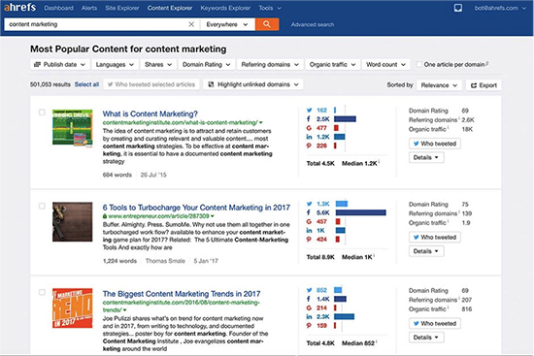
Task: Open the Site Explorer nav item
Action: [x=122, y=8]
